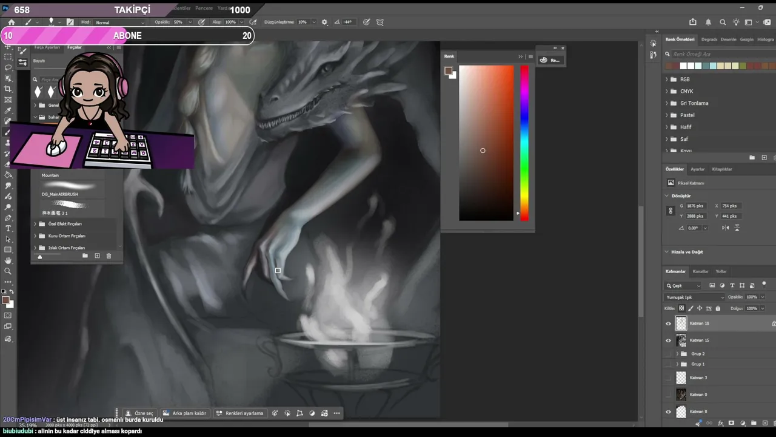The image size is (776, 437).
Task: Click Renkleri ayarlama button
Action: point(240,413)
